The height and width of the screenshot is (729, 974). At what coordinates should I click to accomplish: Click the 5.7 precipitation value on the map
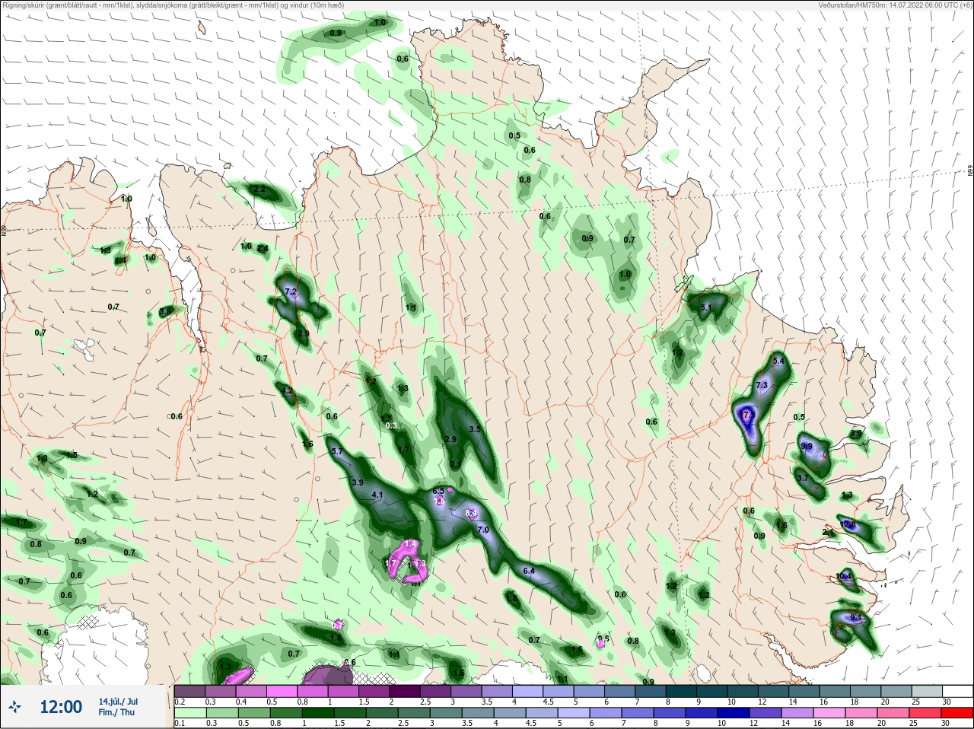(337, 452)
